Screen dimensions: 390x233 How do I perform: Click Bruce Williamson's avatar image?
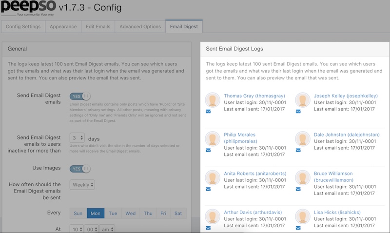[x=302, y=177]
